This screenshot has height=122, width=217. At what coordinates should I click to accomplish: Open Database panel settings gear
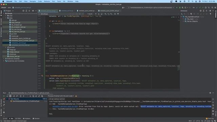(210, 11)
